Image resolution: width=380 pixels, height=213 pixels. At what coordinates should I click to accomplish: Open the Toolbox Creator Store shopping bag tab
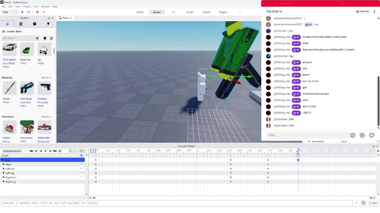pyautogui.click(x=7, y=24)
